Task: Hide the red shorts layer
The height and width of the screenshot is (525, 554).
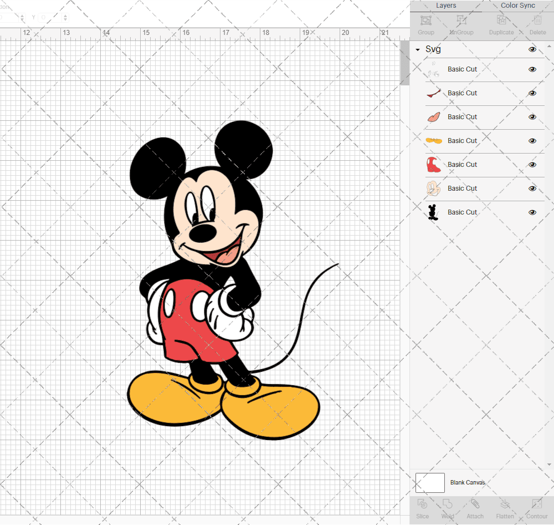Action: [532, 165]
